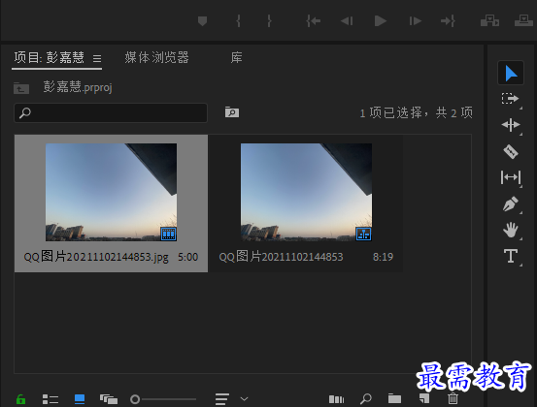Open the sort icons menu
The image size is (537, 407).
222,399
